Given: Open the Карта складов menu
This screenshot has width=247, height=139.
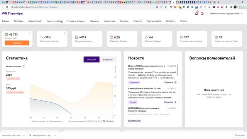Looking at the screenshot, I should 154,21.
